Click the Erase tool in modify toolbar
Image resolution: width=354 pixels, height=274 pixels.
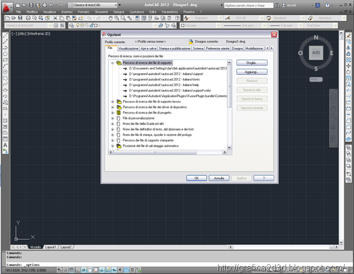tap(348, 35)
